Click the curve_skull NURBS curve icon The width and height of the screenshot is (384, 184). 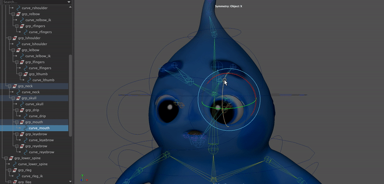tap(22, 104)
